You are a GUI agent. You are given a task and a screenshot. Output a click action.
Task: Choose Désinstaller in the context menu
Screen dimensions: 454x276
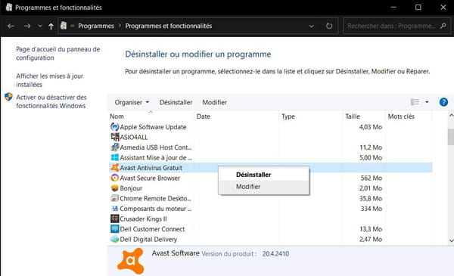tap(253, 175)
